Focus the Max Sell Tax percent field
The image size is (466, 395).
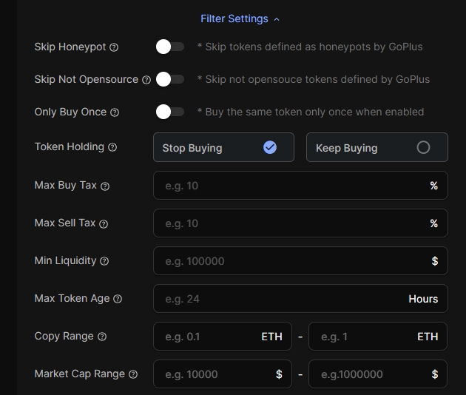300,223
